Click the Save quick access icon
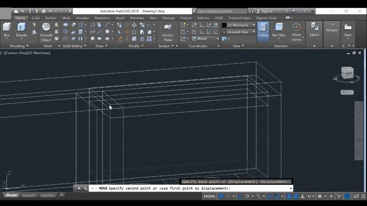 30,11
